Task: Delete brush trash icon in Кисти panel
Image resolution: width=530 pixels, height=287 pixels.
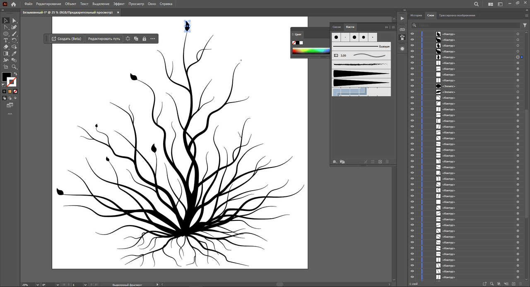Action: [387, 162]
